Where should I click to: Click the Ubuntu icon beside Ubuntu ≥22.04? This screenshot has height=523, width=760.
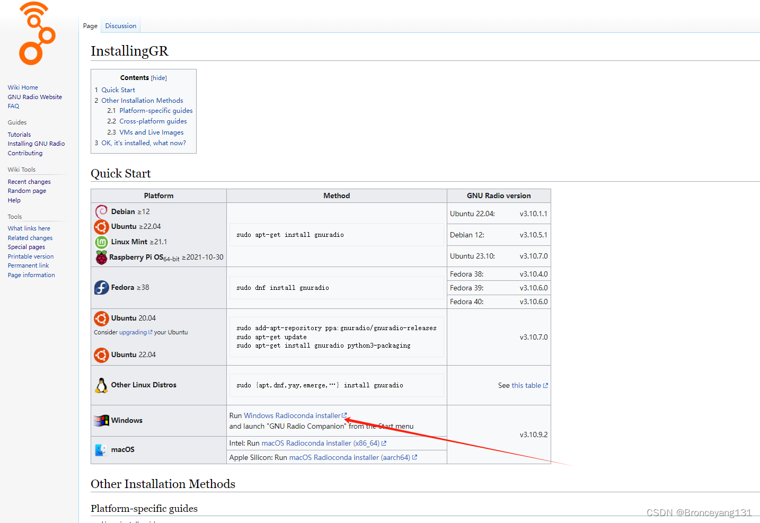101,227
